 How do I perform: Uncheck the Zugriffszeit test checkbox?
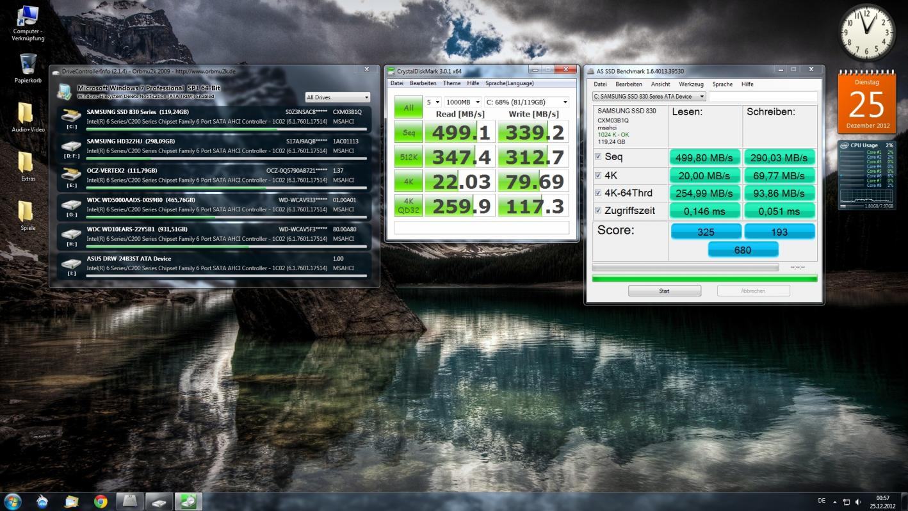click(x=599, y=210)
